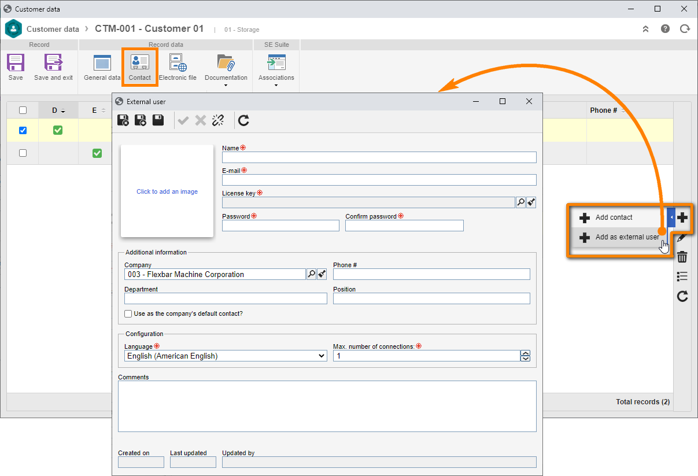Screen dimensions: 698x476
Task: Uncheck the checkbox of the highlighted first row
Action: [x=23, y=130]
